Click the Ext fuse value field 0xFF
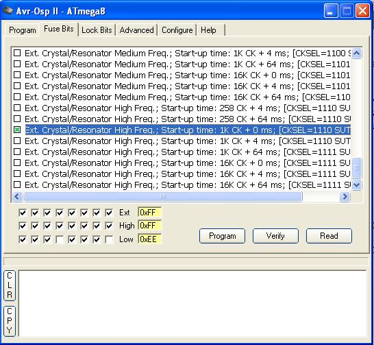Screen dimensions: 374x345 tap(150, 212)
